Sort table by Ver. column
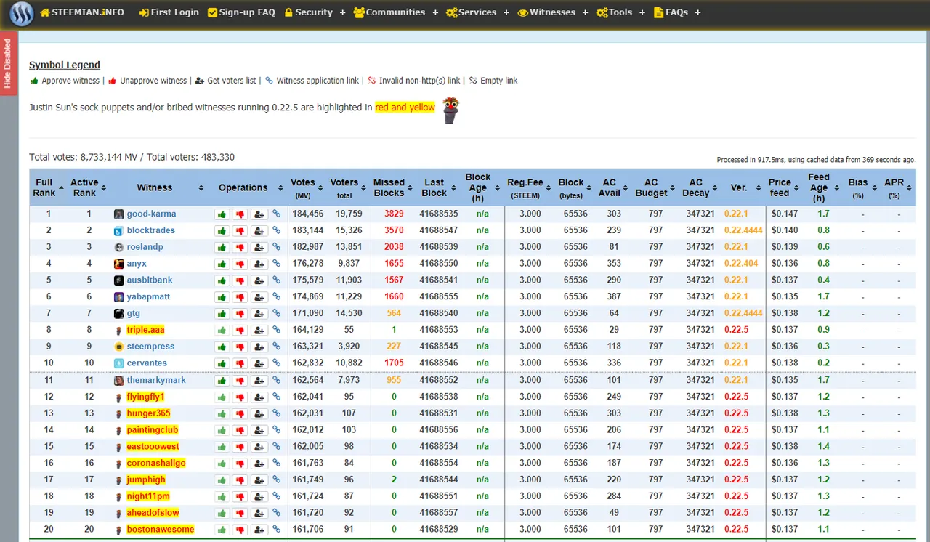Image resolution: width=930 pixels, height=542 pixels. (x=741, y=187)
